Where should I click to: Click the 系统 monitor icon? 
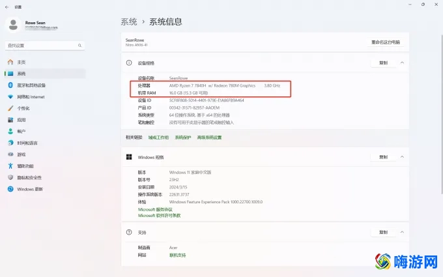coord(10,74)
